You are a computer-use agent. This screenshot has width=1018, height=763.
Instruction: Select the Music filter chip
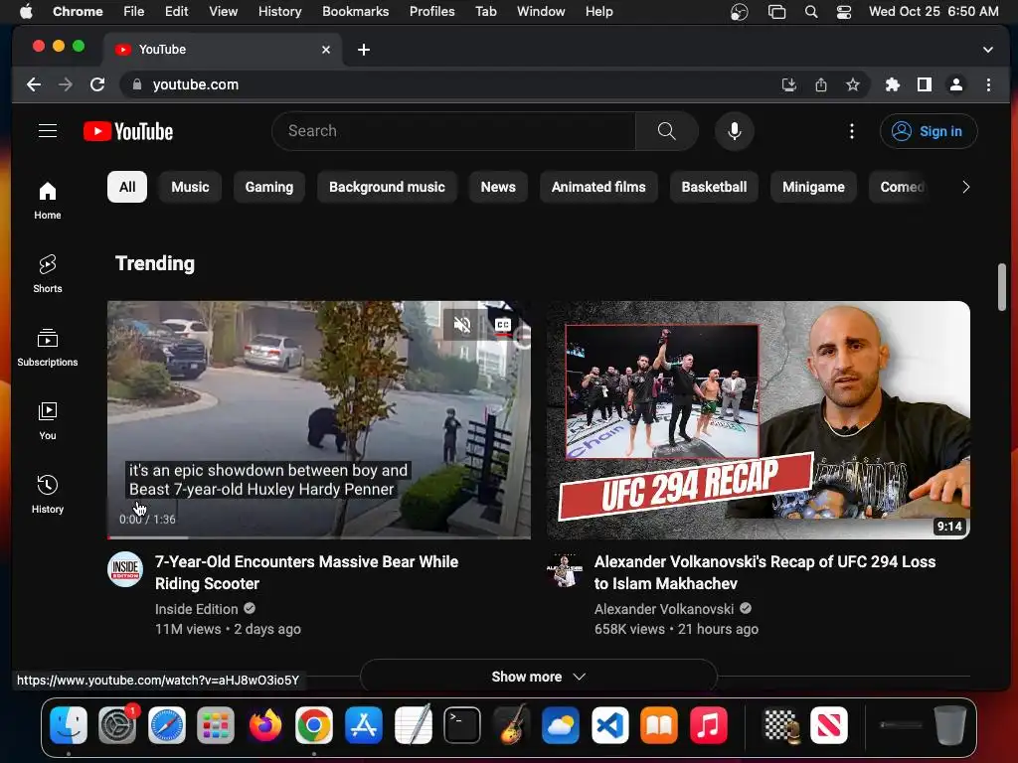click(x=190, y=187)
